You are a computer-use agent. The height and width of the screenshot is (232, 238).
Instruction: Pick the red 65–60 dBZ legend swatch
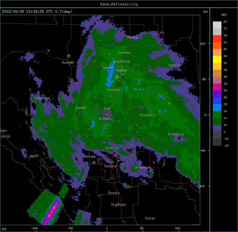click(217, 39)
